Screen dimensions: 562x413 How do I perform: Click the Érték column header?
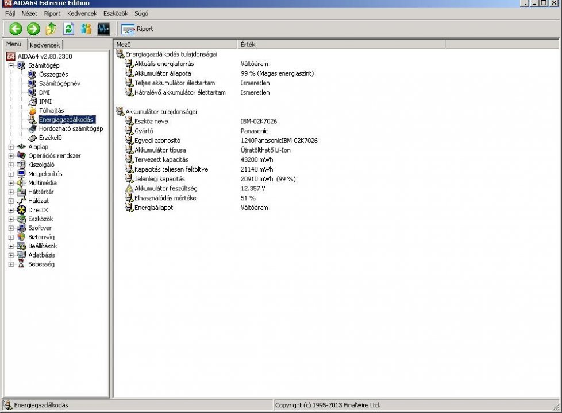(x=341, y=44)
